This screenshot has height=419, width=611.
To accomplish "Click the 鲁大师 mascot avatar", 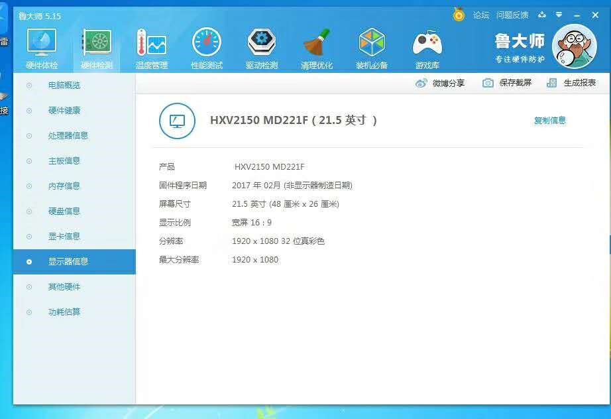I will click(575, 46).
